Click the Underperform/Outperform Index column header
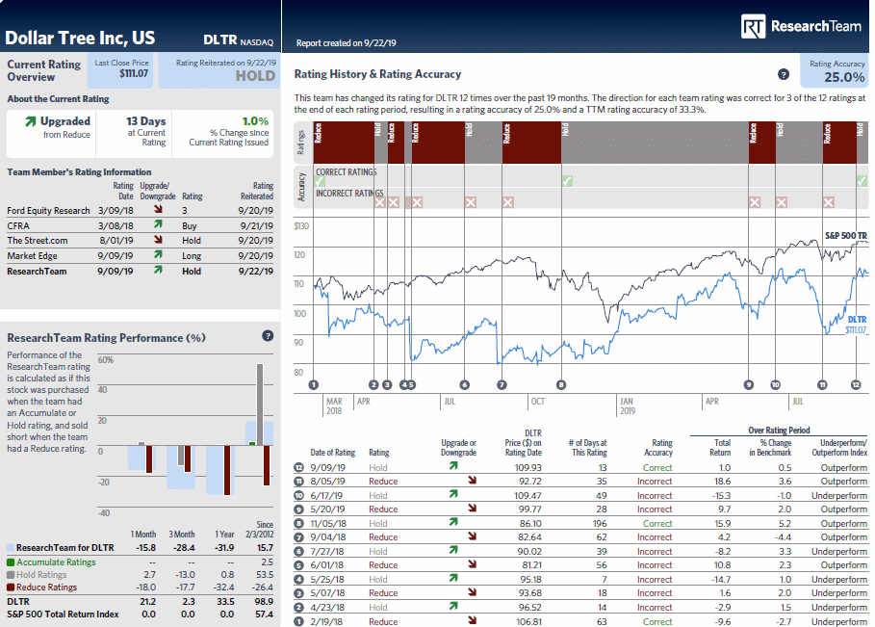The image size is (875, 627). pos(839,448)
